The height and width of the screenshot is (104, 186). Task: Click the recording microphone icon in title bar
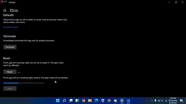[x=2, y=1]
